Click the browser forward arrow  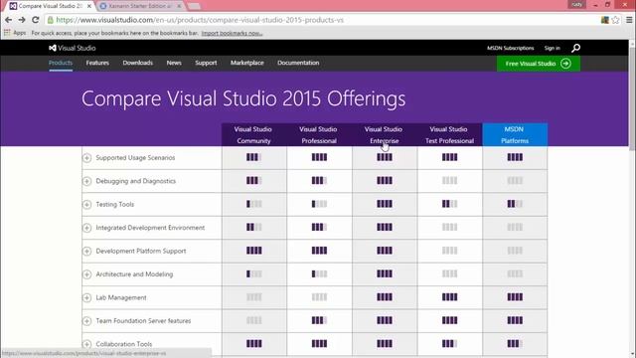(x=22, y=20)
